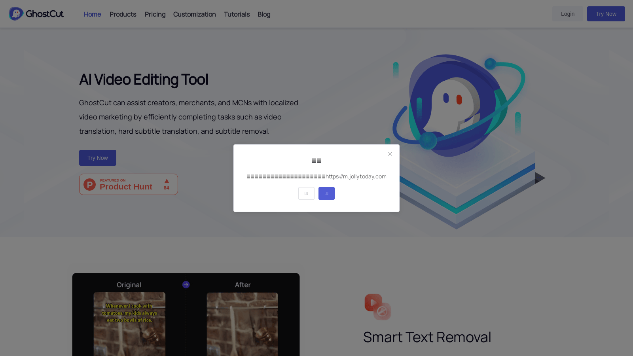Open the Tutorials page

pos(237,14)
